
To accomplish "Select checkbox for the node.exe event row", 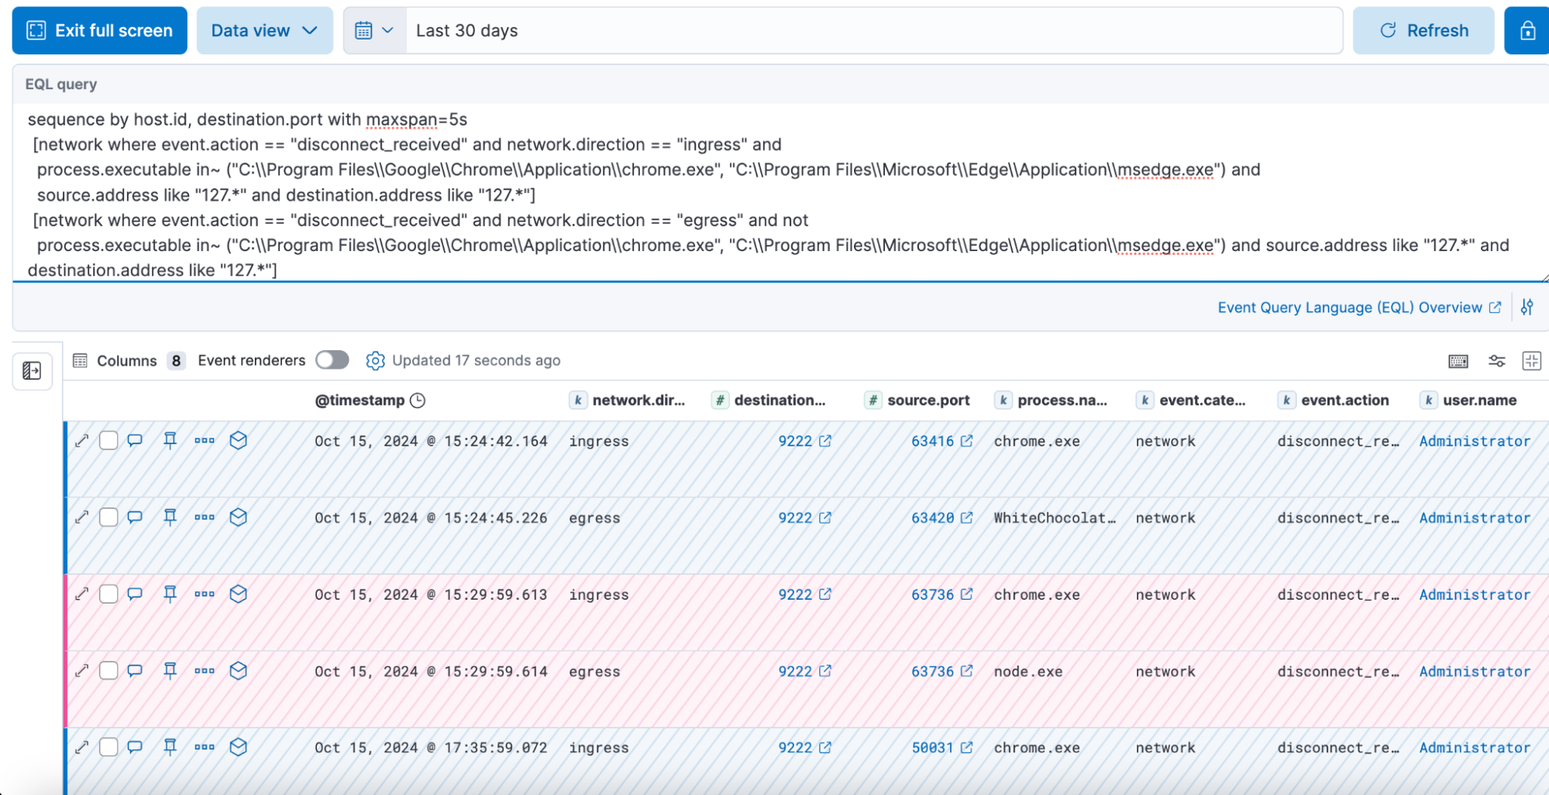I will coord(108,671).
